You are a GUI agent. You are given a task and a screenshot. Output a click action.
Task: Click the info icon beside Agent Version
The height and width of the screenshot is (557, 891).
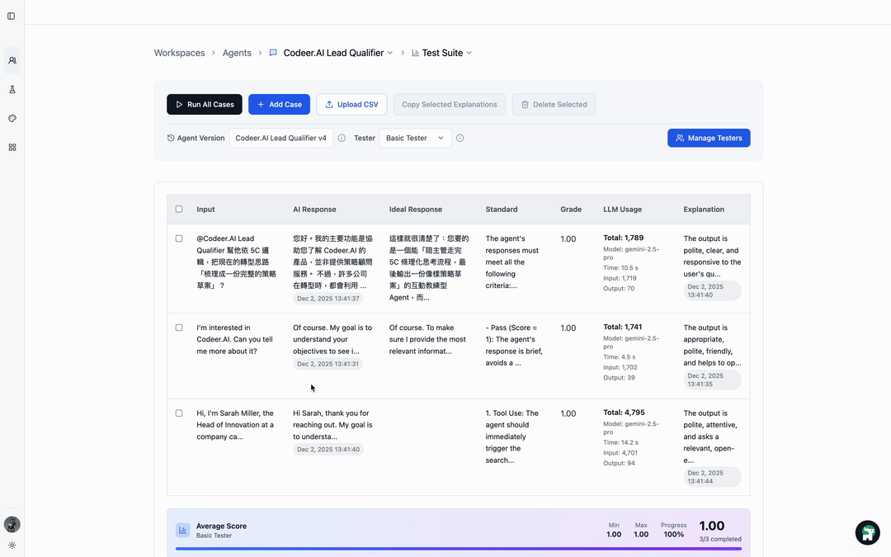pyautogui.click(x=342, y=138)
